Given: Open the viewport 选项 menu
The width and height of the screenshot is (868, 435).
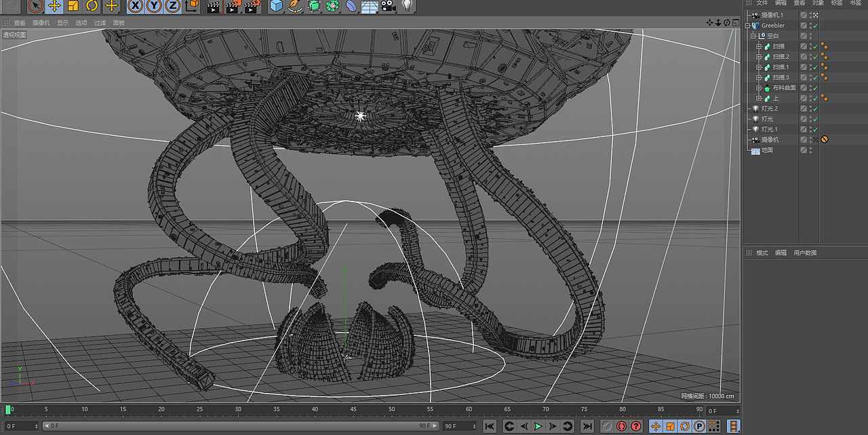Looking at the screenshot, I should [81, 22].
